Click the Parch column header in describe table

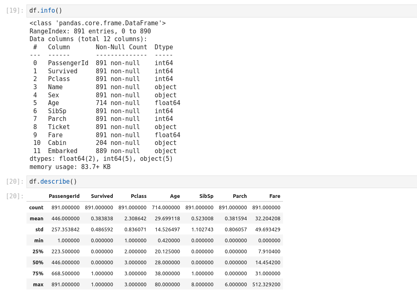[239, 196]
